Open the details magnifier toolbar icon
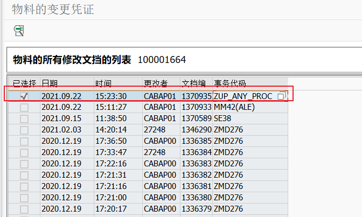The height and width of the screenshot is (217, 362). coord(19,31)
